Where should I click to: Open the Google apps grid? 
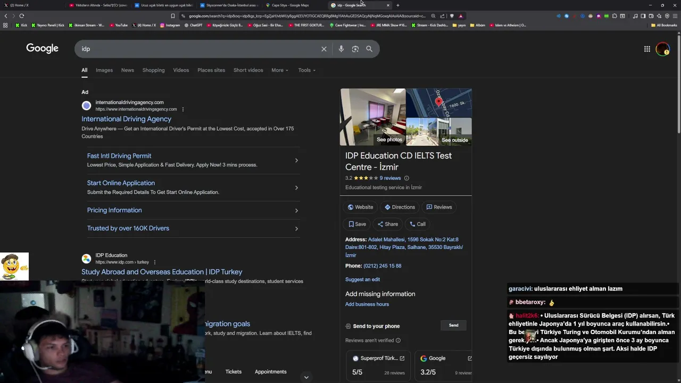647,49
